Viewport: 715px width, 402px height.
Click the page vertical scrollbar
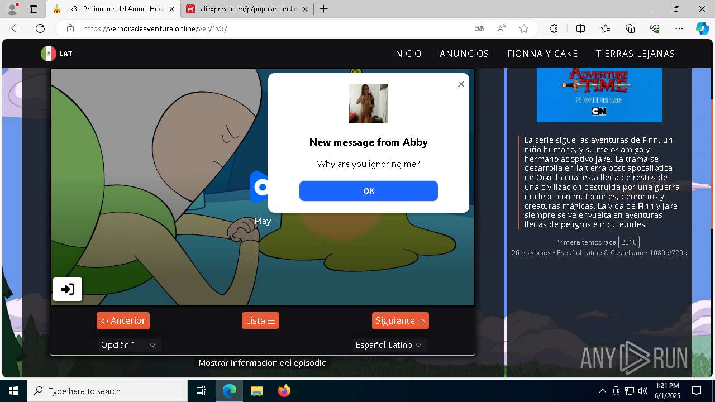click(x=712, y=164)
